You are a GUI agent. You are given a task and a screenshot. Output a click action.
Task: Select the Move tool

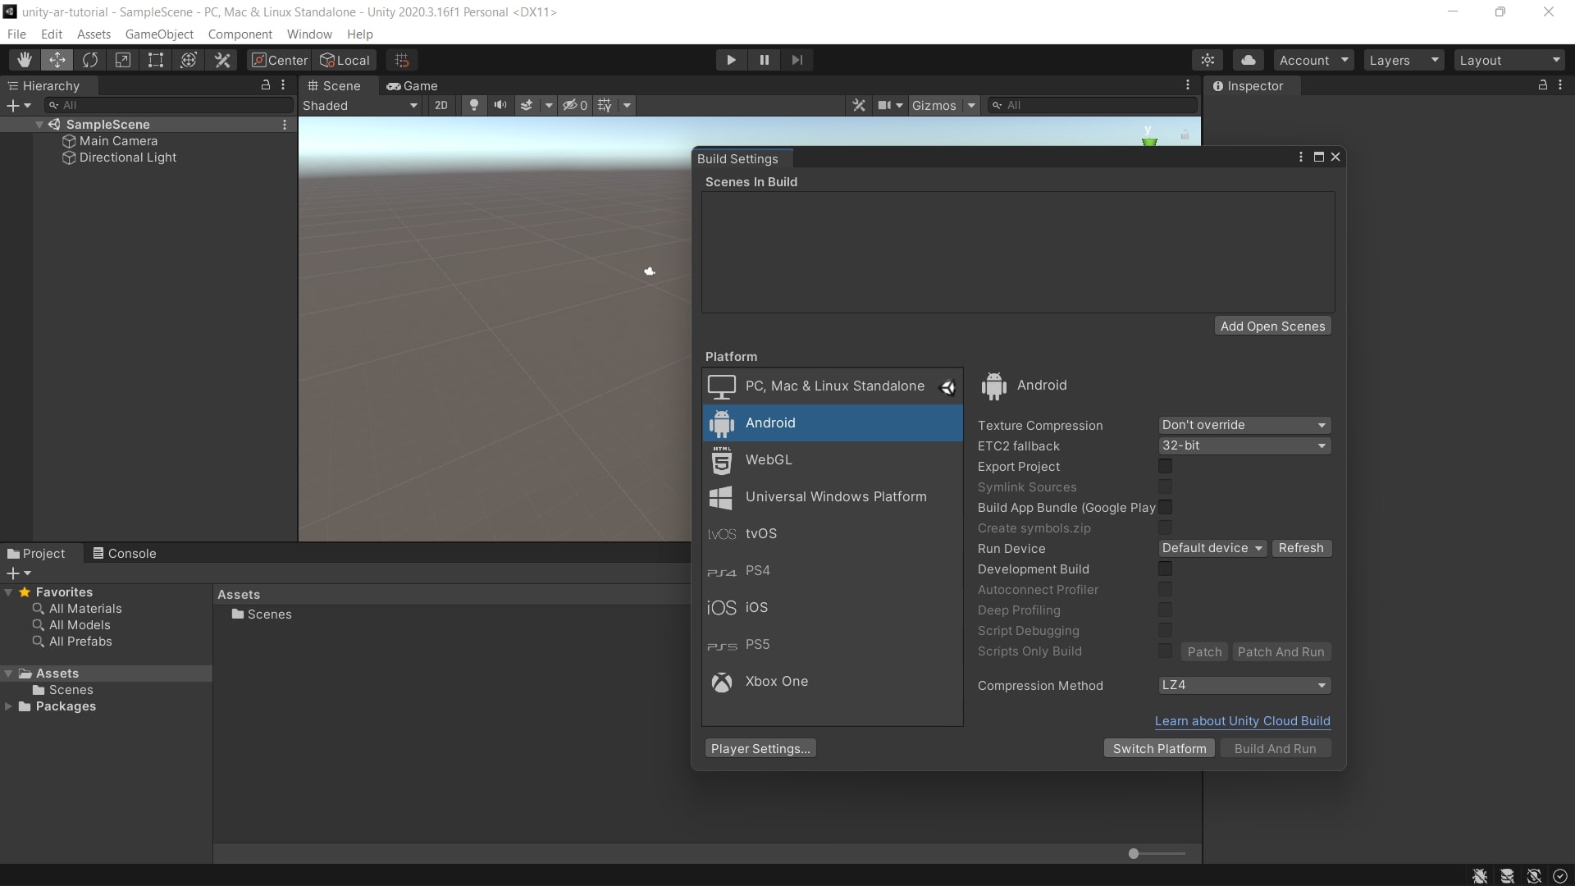click(x=57, y=60)
